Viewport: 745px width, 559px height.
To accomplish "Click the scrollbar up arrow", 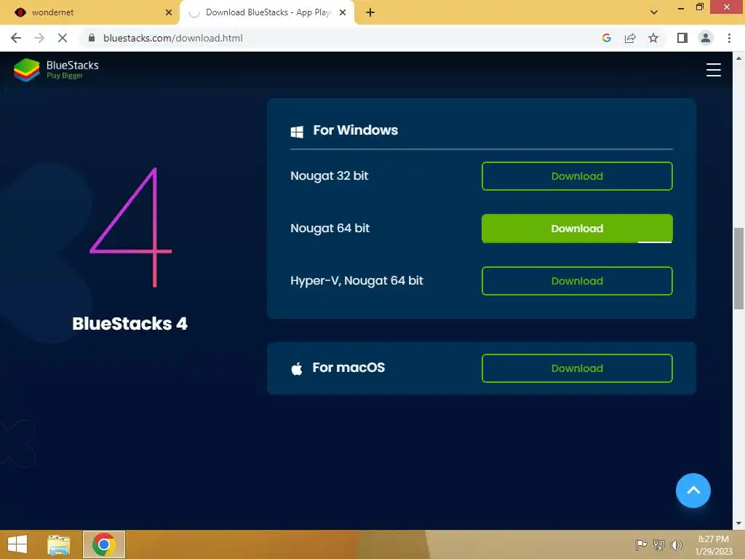I will pyautogui.click(x=738, y=58).
